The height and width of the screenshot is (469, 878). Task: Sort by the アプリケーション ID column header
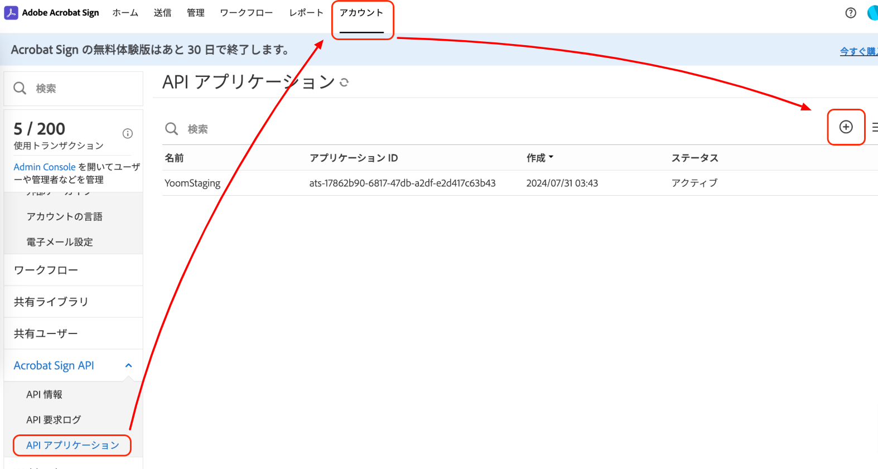[x=354, y=158]
